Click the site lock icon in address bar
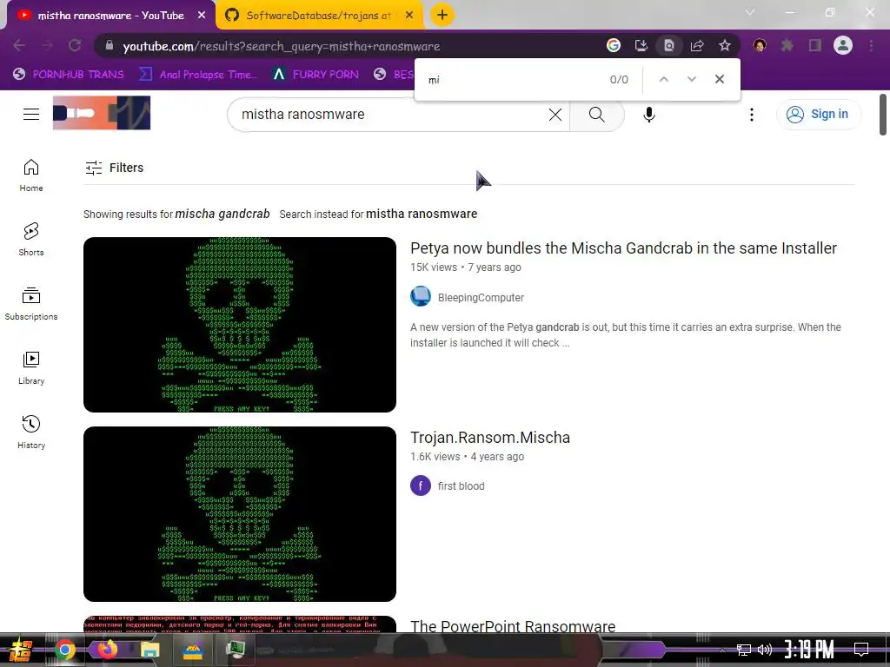The width and height of the screenshot is (890, 667). click(110, 46)
